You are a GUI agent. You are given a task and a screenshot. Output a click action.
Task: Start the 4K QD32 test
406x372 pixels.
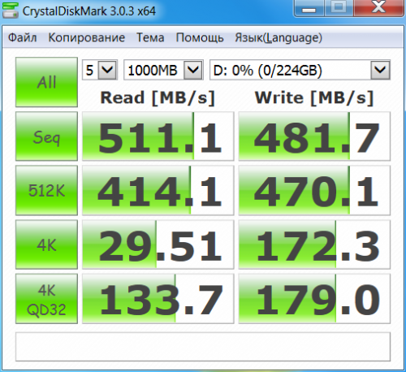[46, 299]
